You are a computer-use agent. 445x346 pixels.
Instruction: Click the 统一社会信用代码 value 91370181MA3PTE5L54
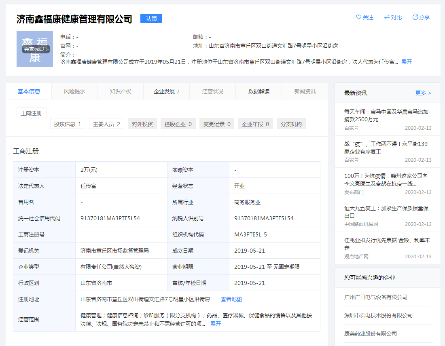pos(110,218)
